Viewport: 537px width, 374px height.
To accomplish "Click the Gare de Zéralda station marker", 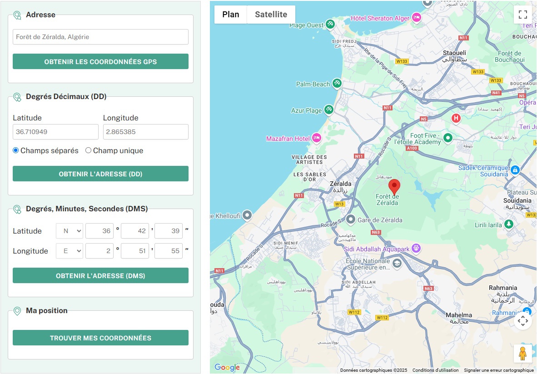I will [351, 219].
